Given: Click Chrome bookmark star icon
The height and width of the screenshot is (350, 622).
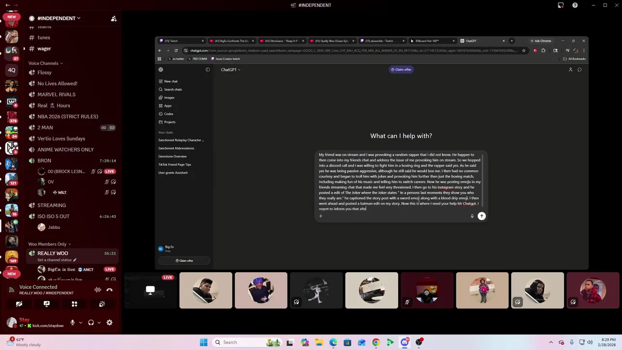Looking at the screenshot, I should pyautogui.click(x=524, y=51).
